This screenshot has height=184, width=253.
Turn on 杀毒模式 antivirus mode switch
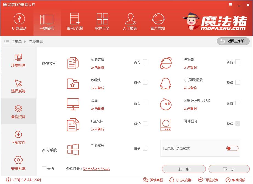pyautogui.click(x=232, y=148)
